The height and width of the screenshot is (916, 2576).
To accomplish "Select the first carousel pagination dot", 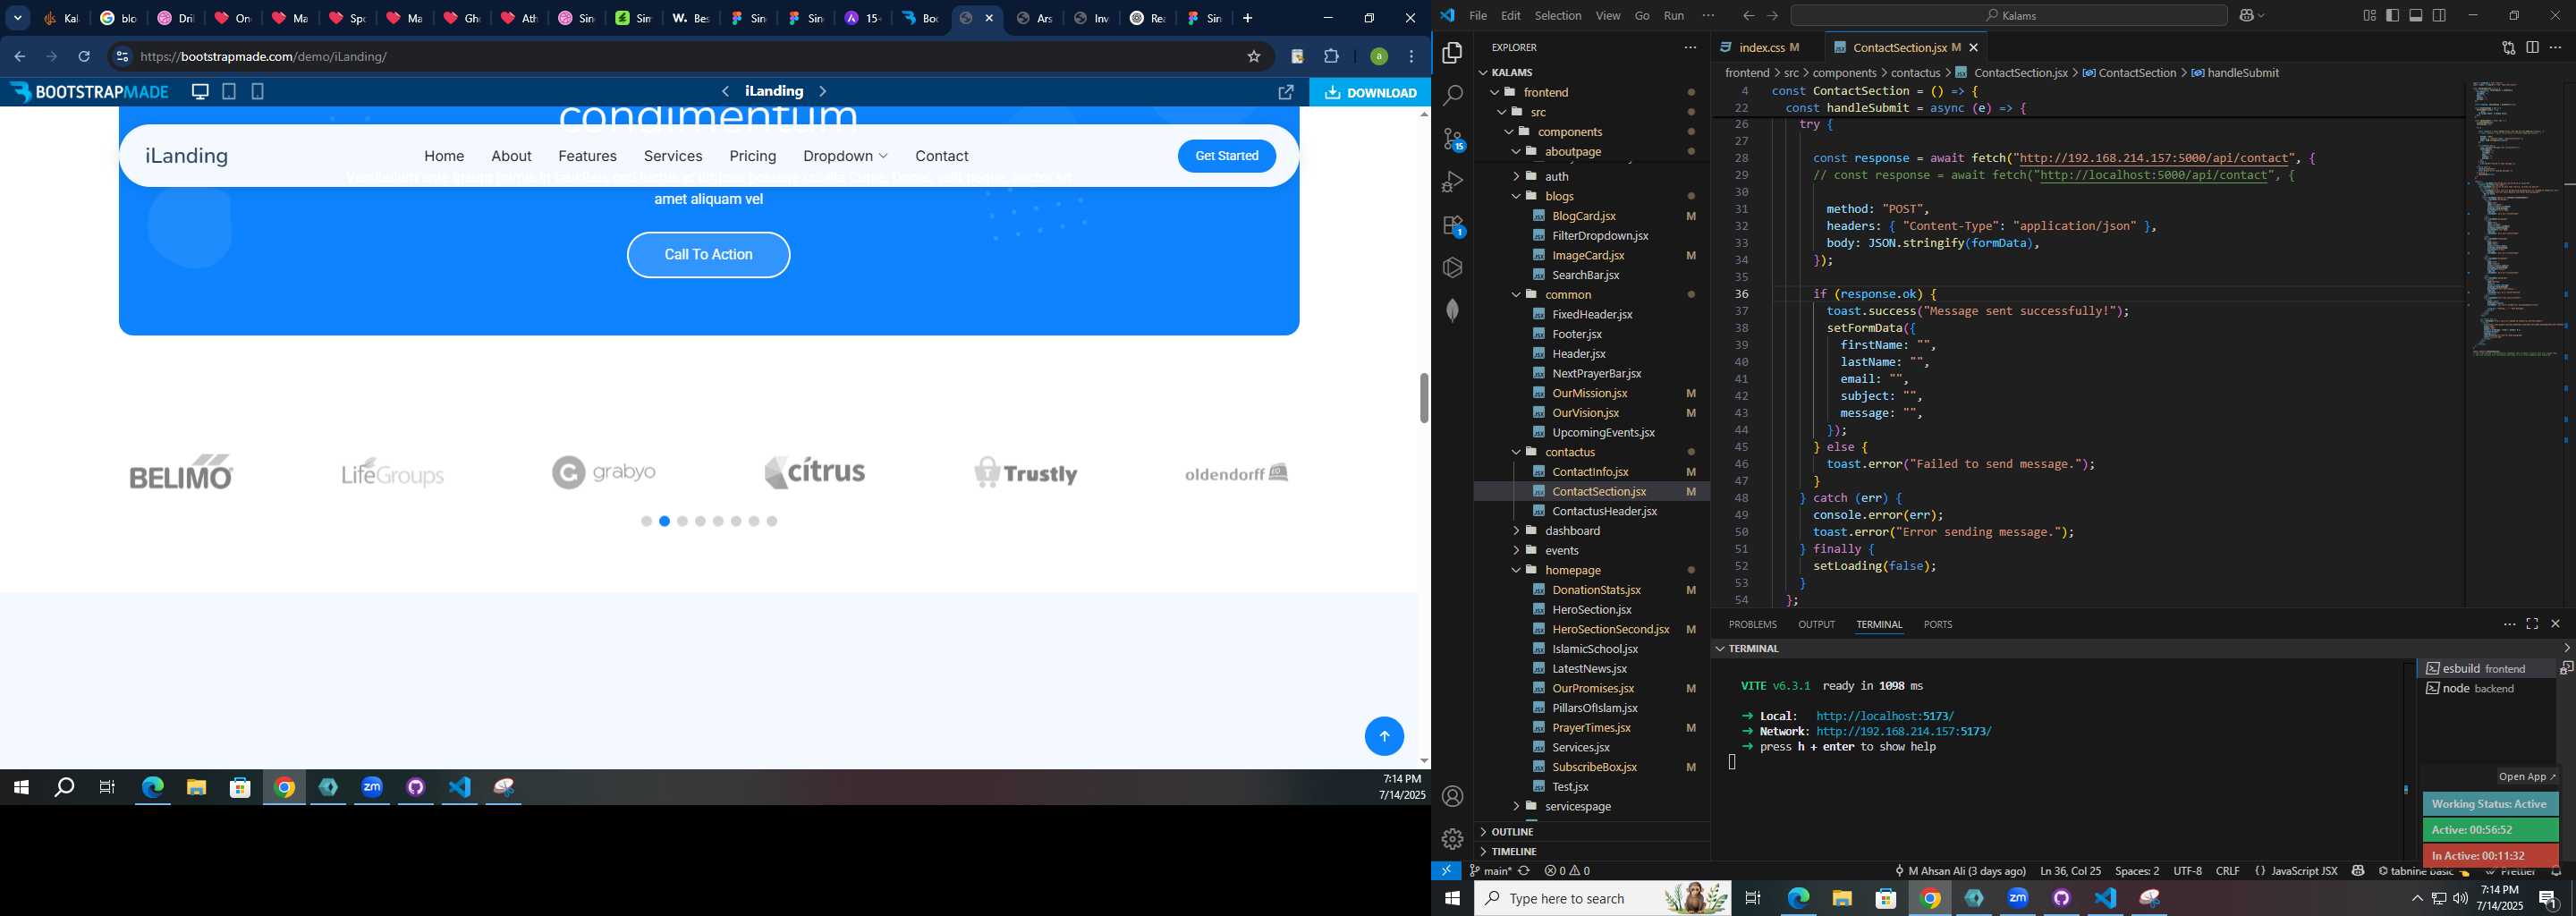I will pos(646,521).
